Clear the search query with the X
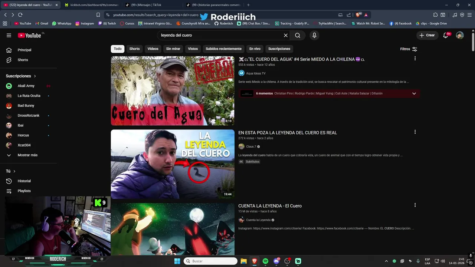Viewport: 475px width, 267px height. (286, 35)
